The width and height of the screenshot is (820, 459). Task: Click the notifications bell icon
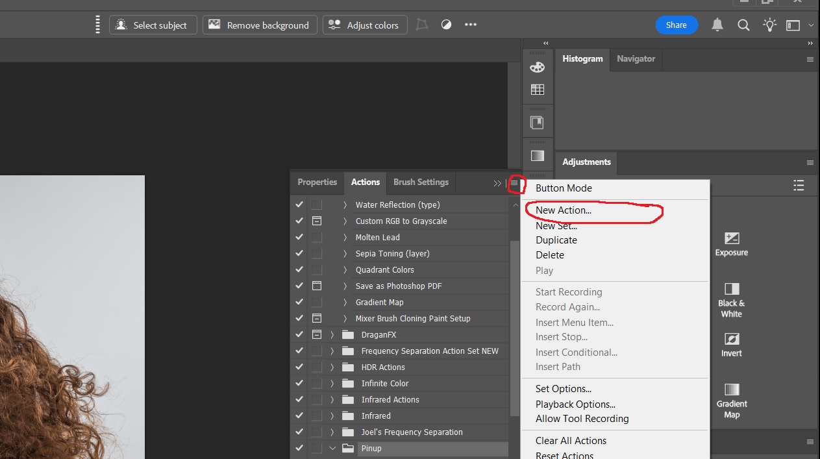coord(717,25)
